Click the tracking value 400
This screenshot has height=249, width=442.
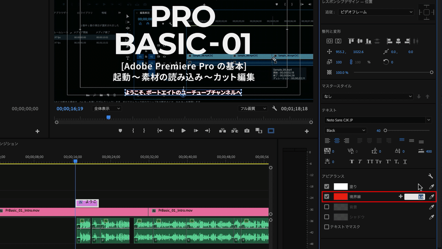point(429,151)
